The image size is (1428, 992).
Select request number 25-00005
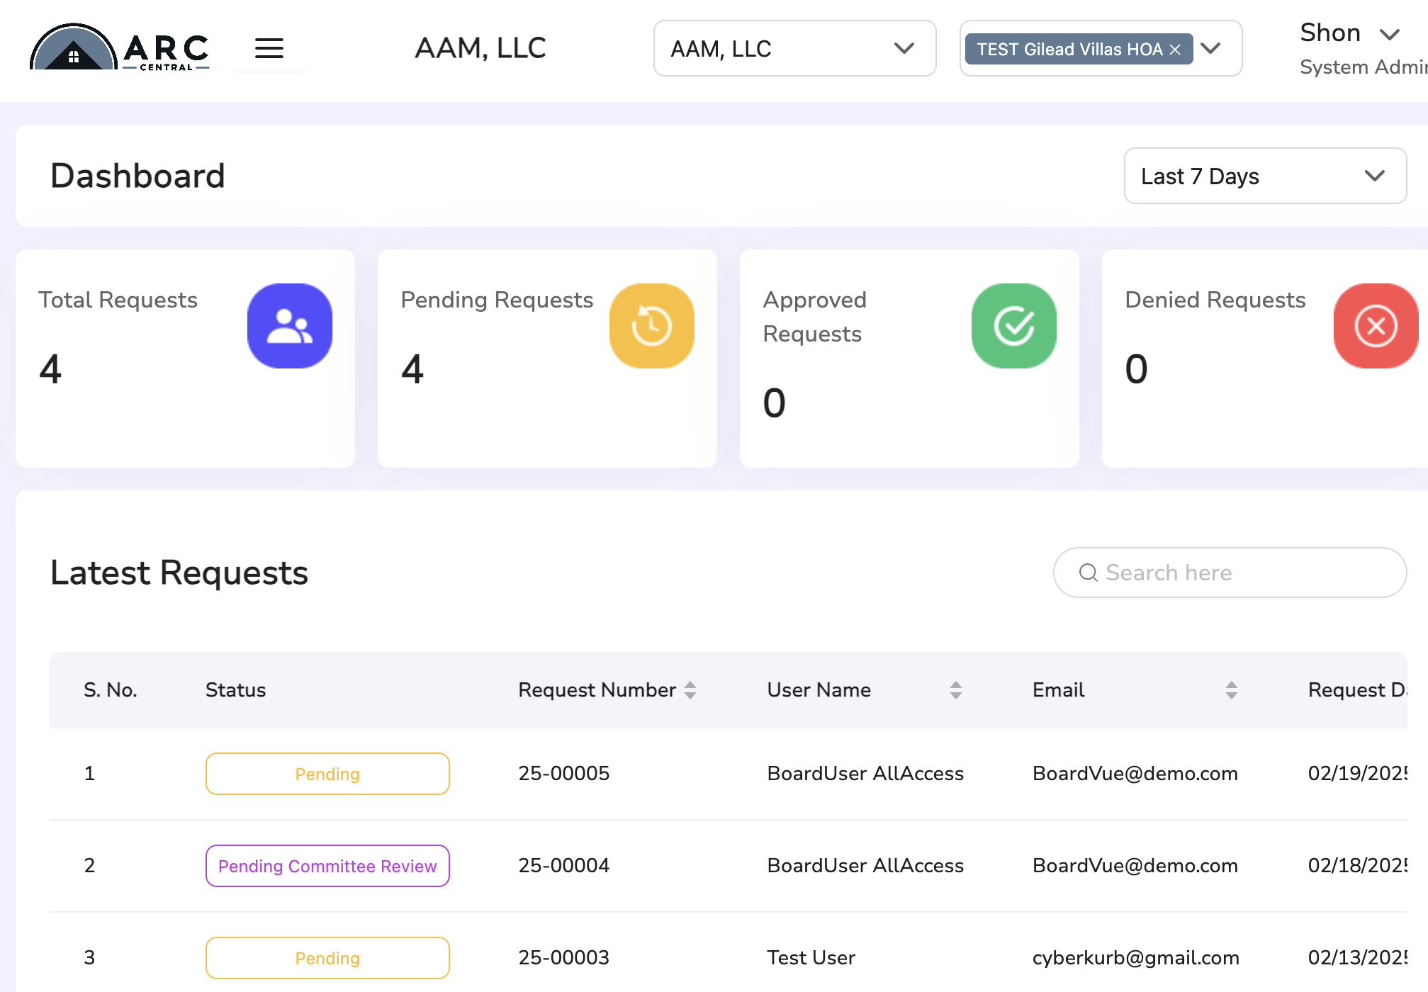pos(564,774)
